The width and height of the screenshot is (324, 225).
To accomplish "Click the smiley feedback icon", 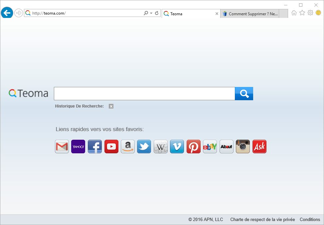I will [x=318, y=13].
